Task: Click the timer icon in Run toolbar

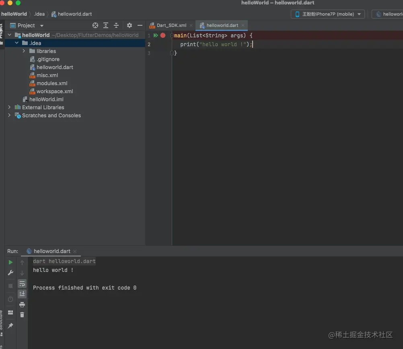Action: 10,299
